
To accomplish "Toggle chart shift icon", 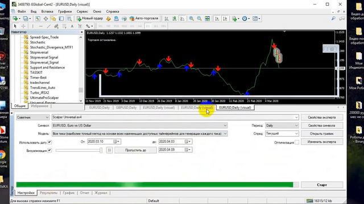I will pyautogui.click(x=225, y=19).
